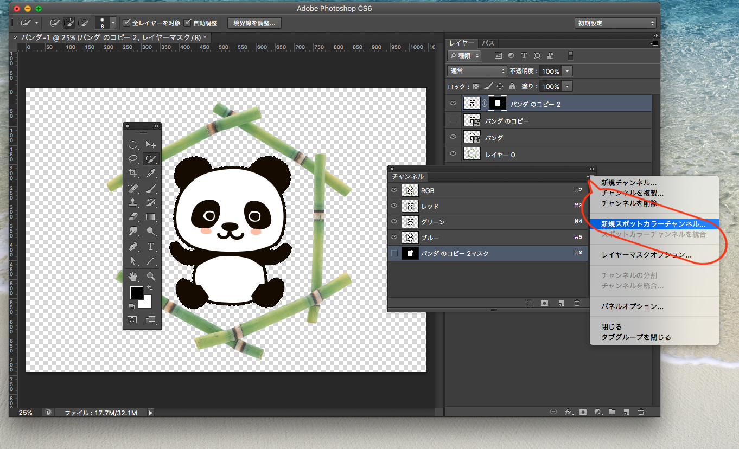This screenshot has height=449, width=739.
Task: Select the Type tool
Action: click(x=151, y=247)
